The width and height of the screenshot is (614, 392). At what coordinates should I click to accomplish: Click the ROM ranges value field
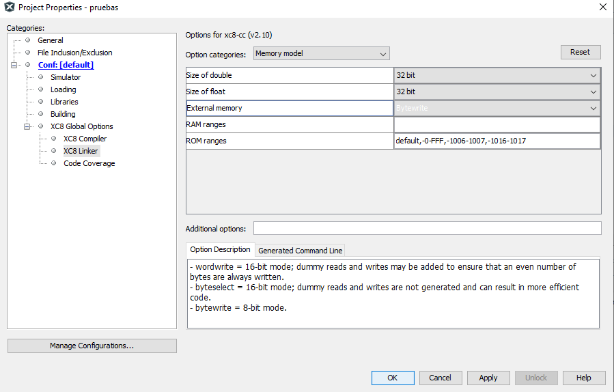tap(497, 141)
